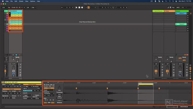The height and width of the screenshot is (109, 193).
Task: Open the Beats warp mode dropdown
Action: [49, 90]
